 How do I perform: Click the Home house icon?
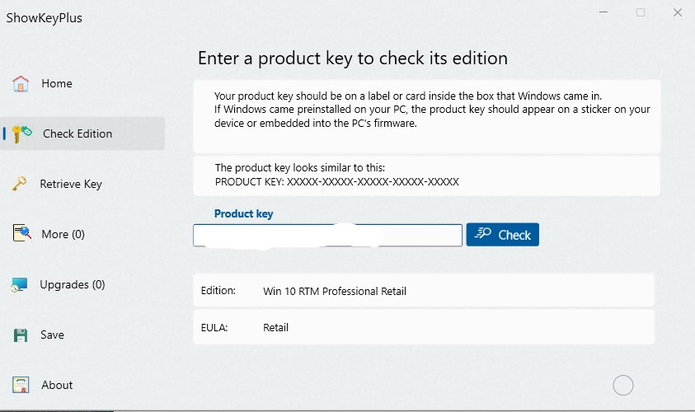[21, 83]
